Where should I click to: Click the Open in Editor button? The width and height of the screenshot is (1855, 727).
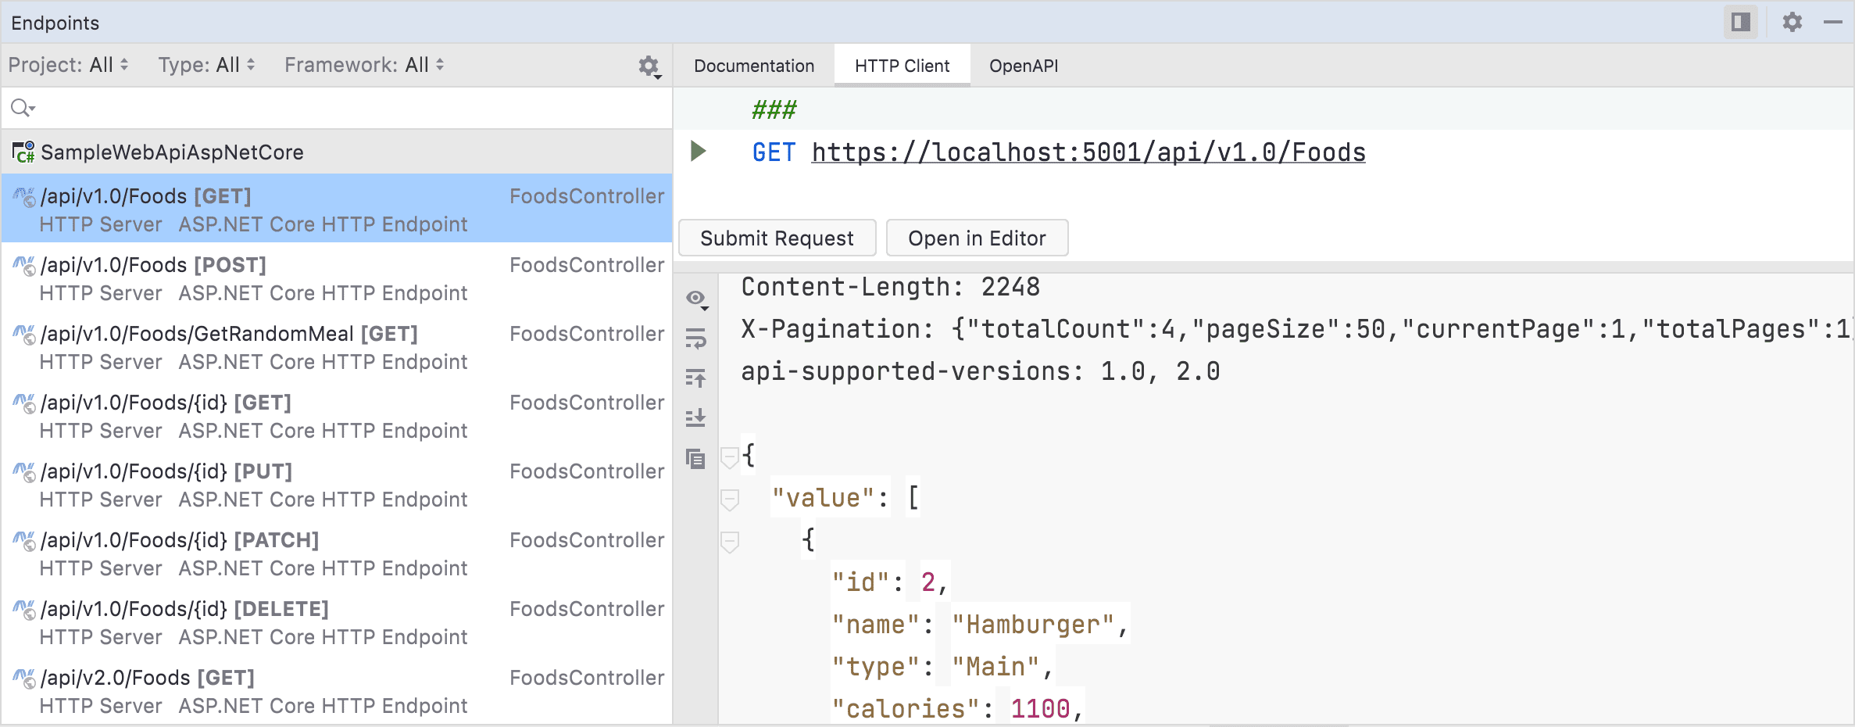point(977,238)
